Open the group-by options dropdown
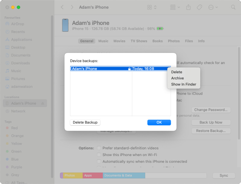The height and width of the screenshot is (184, 241). (175, 7)
